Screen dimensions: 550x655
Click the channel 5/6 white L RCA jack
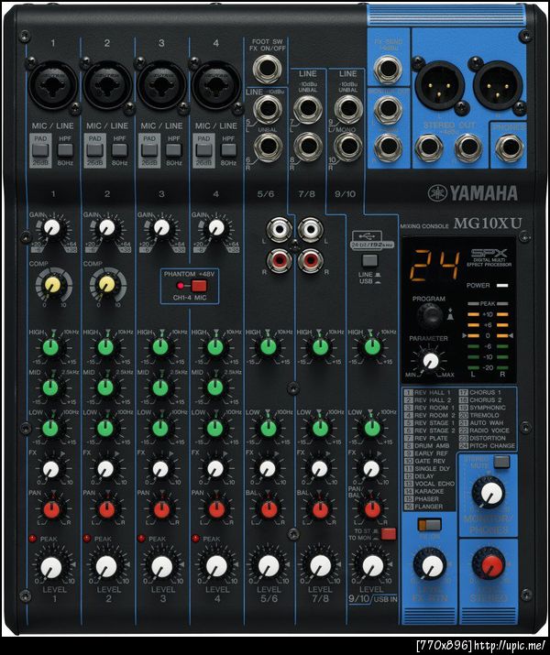279,230
